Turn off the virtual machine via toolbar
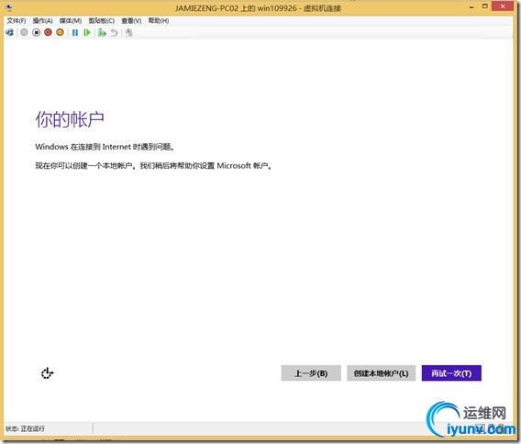The image size is (521, 444). point(36,33)
